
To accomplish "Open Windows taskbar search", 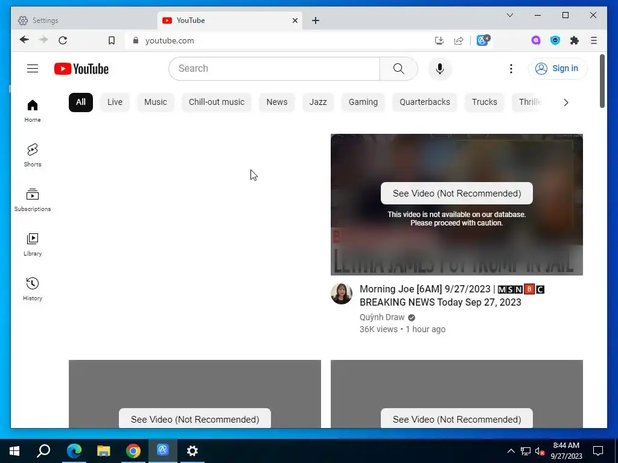I will coord(43,451).
